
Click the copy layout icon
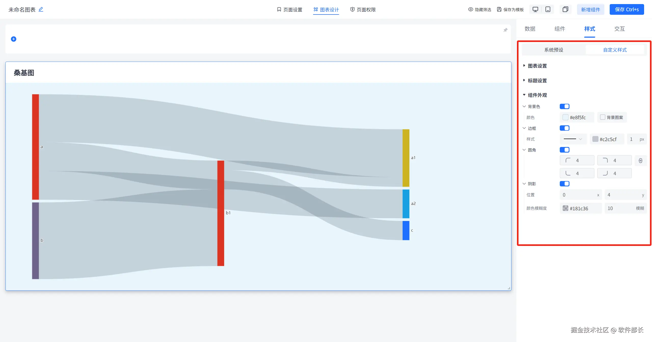tap(565, 9)
